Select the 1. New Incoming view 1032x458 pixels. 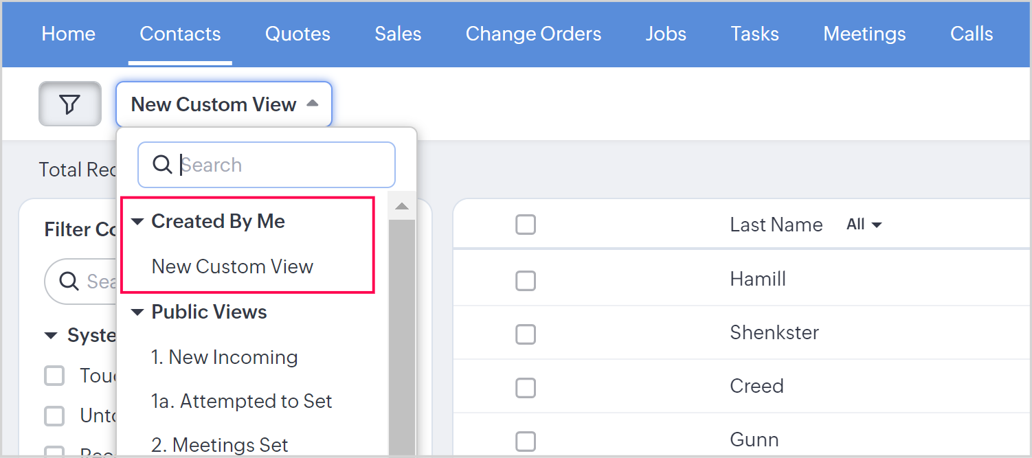[x=225, y=357]
